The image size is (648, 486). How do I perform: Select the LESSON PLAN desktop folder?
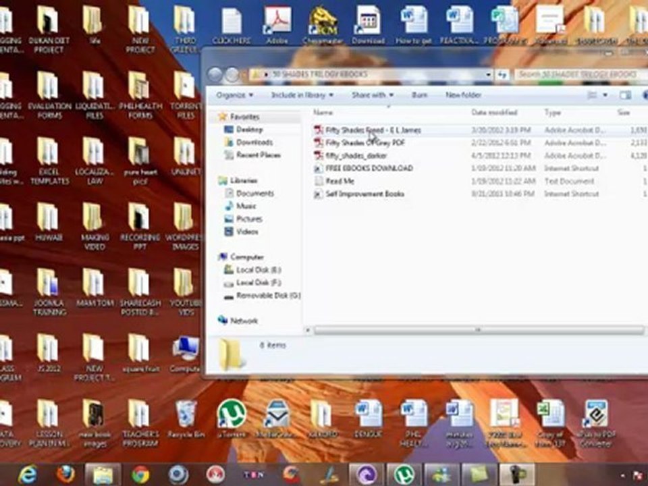click(x=49, y=424)
